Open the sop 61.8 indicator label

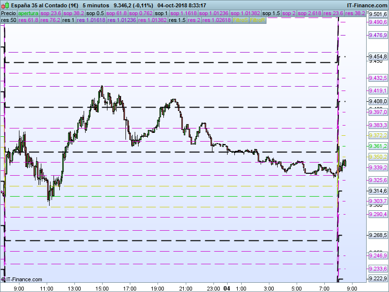117,14
